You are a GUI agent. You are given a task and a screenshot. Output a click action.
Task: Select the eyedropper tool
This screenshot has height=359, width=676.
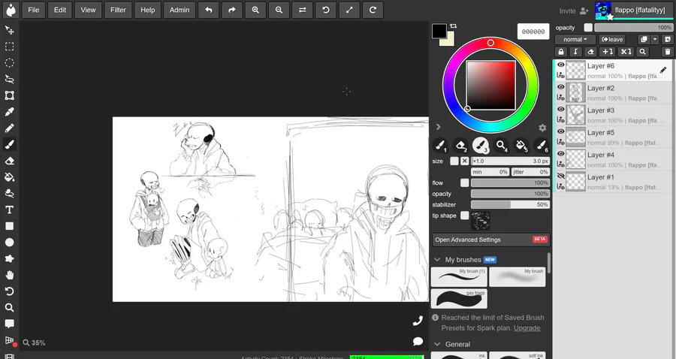point(9,112)
